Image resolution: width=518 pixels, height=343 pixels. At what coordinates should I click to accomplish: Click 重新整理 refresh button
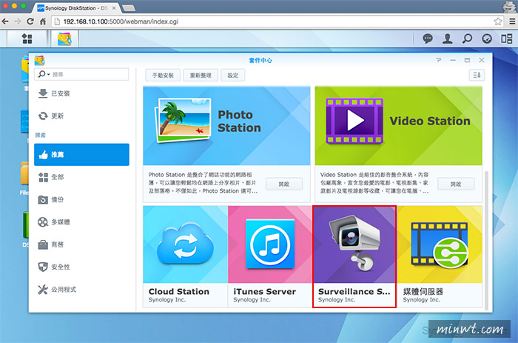201,75
